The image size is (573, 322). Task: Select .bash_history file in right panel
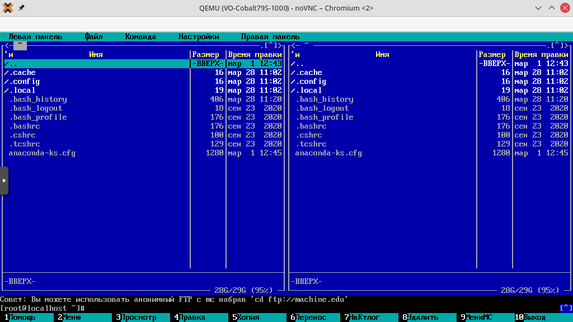[430, 100]
